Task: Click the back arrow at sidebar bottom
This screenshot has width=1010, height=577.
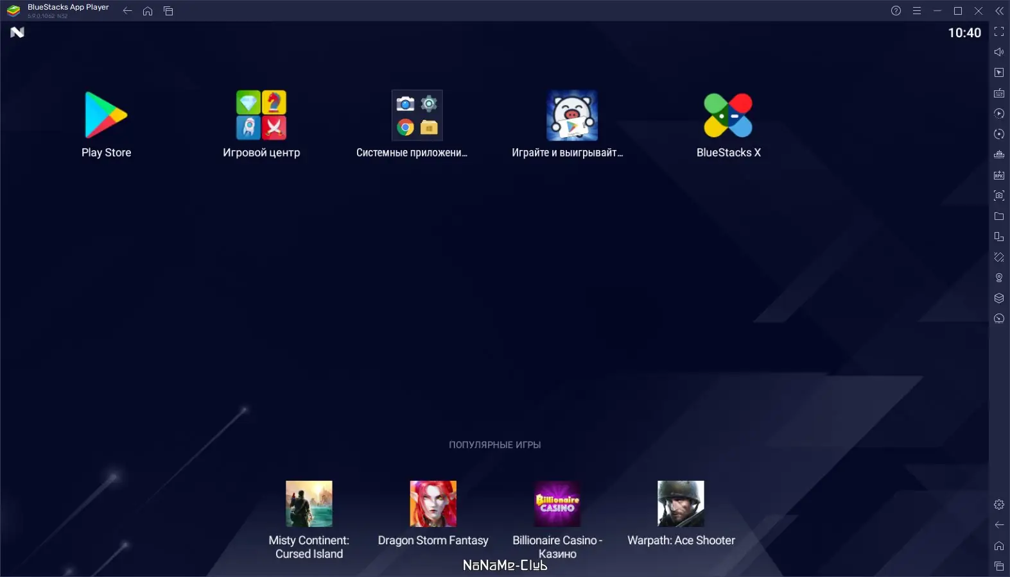Action: click(999, 525)
